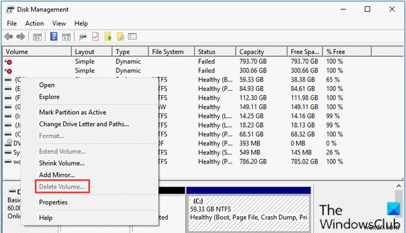
Task: Click the settings list view toolbar icon
Action: [x=132, y=37]
